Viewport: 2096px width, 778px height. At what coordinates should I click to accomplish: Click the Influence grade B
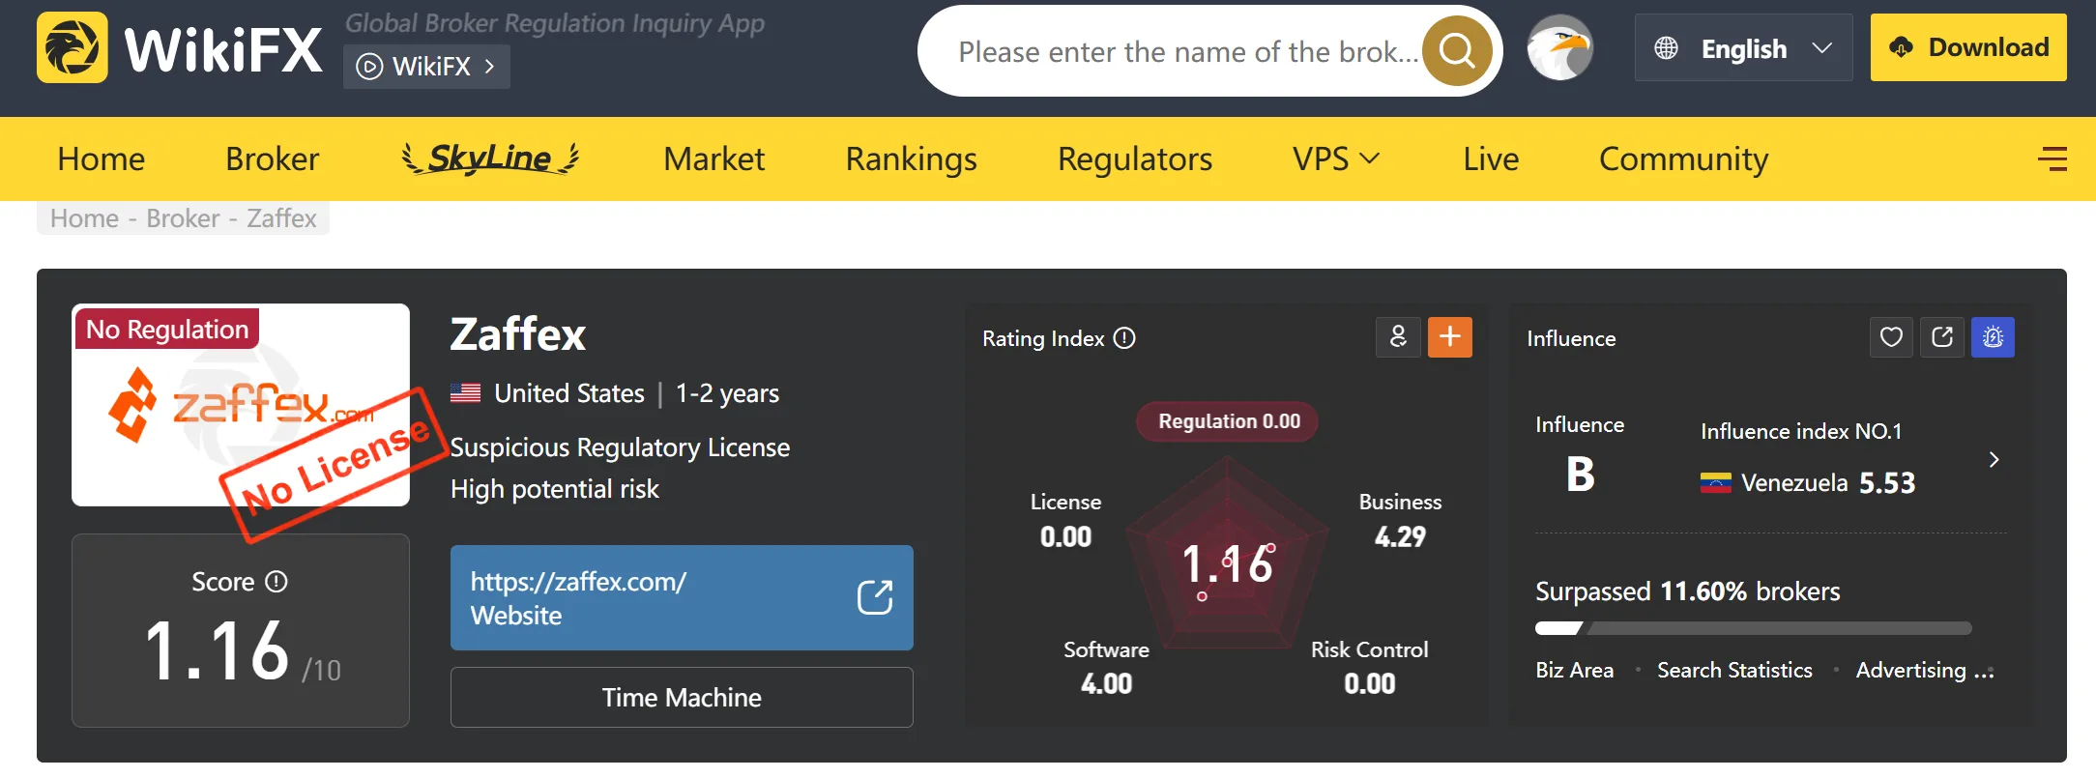[x=1580, y=475]
